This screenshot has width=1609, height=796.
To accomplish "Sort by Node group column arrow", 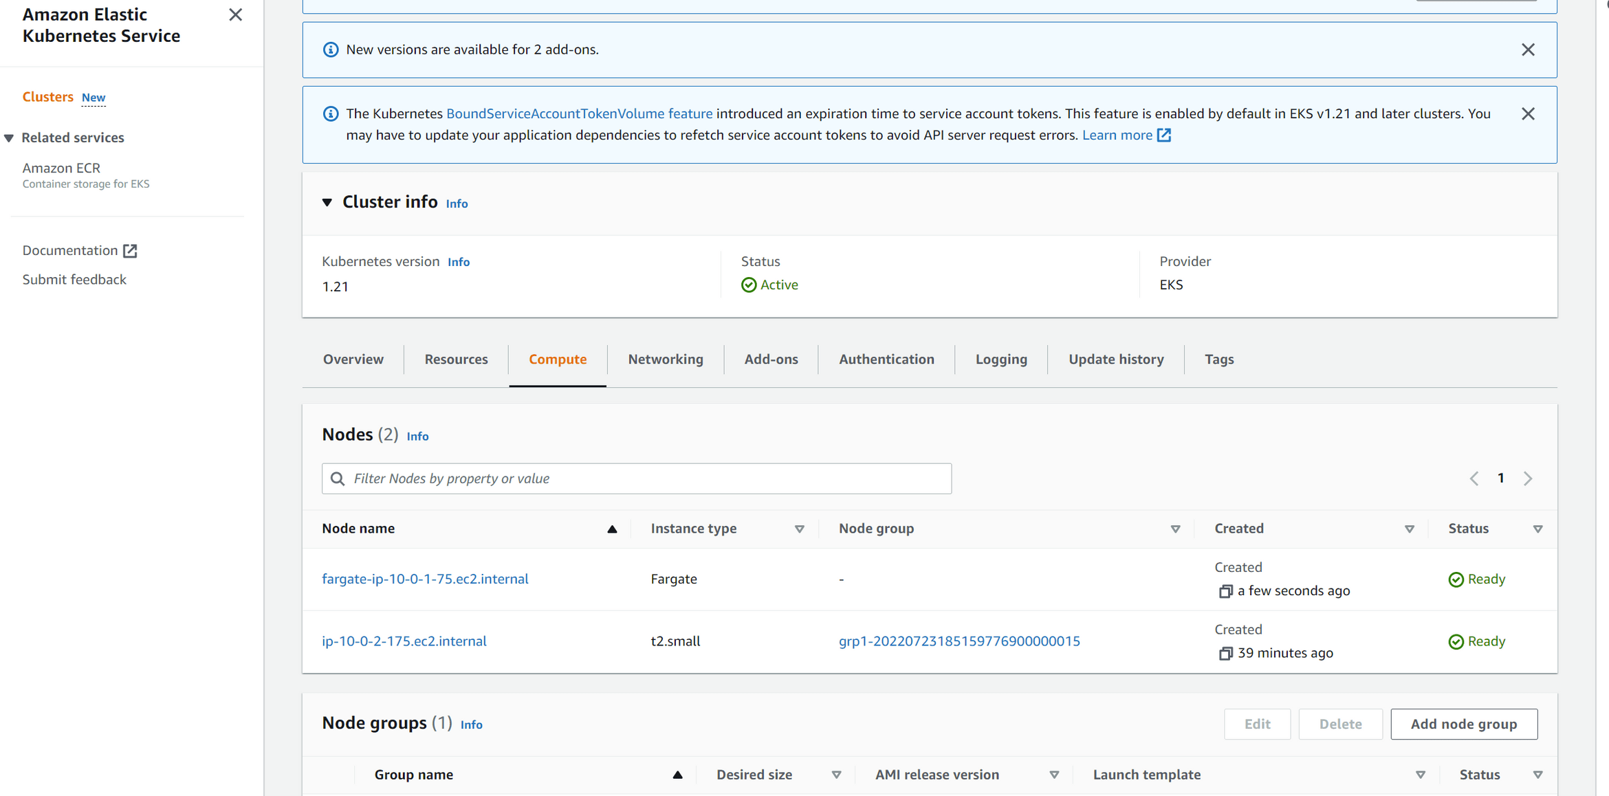I will [x=1176, y=529].
